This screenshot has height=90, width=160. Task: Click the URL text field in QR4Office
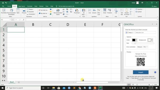point(145,32)
